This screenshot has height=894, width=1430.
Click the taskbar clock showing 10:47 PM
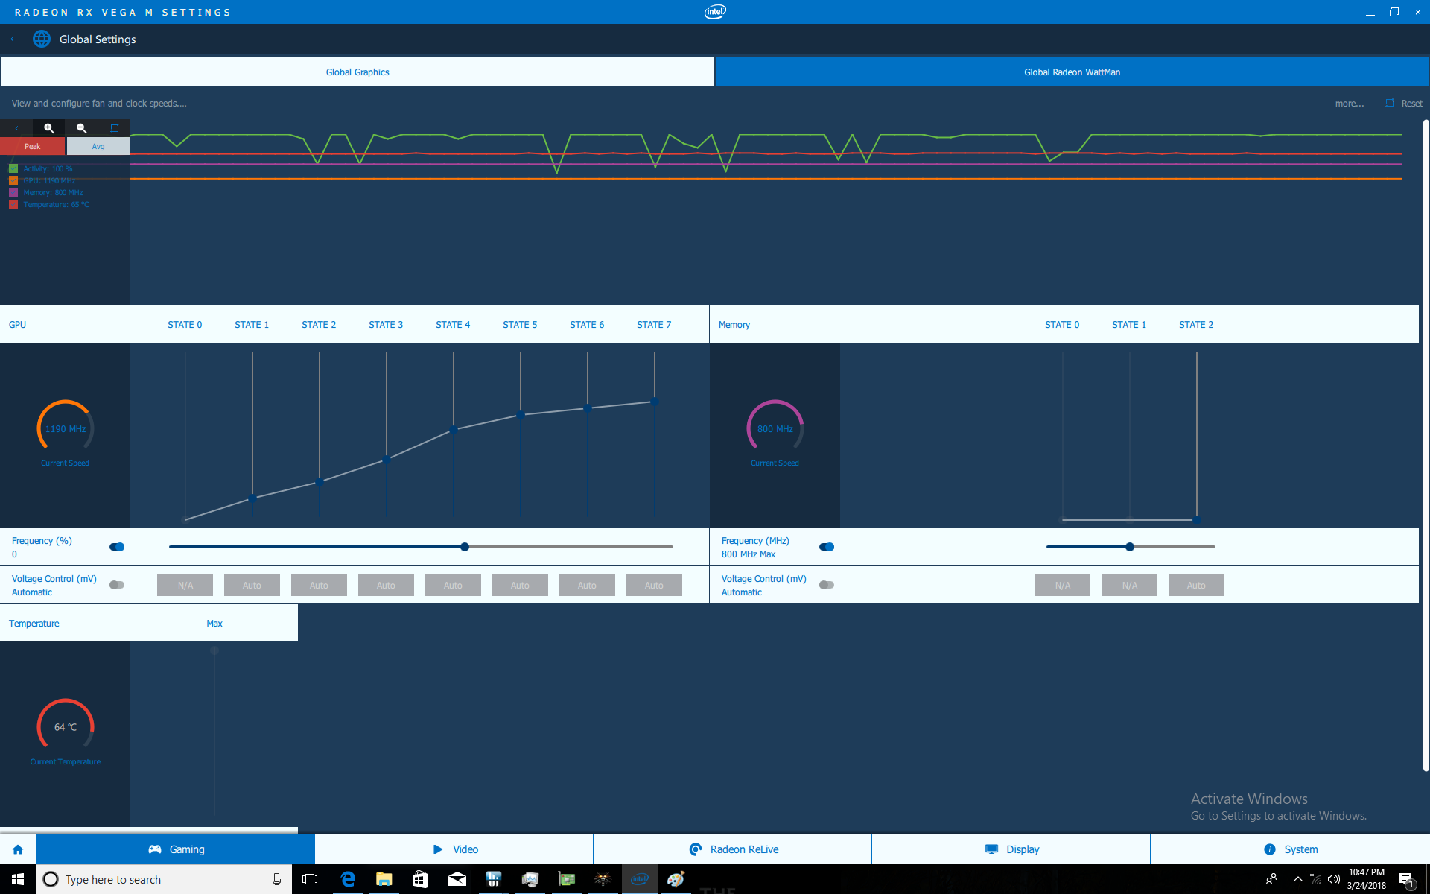tap(1367, 879)
